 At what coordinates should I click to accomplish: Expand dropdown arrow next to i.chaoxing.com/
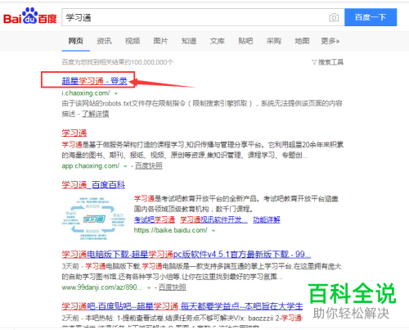coord(116,93)
